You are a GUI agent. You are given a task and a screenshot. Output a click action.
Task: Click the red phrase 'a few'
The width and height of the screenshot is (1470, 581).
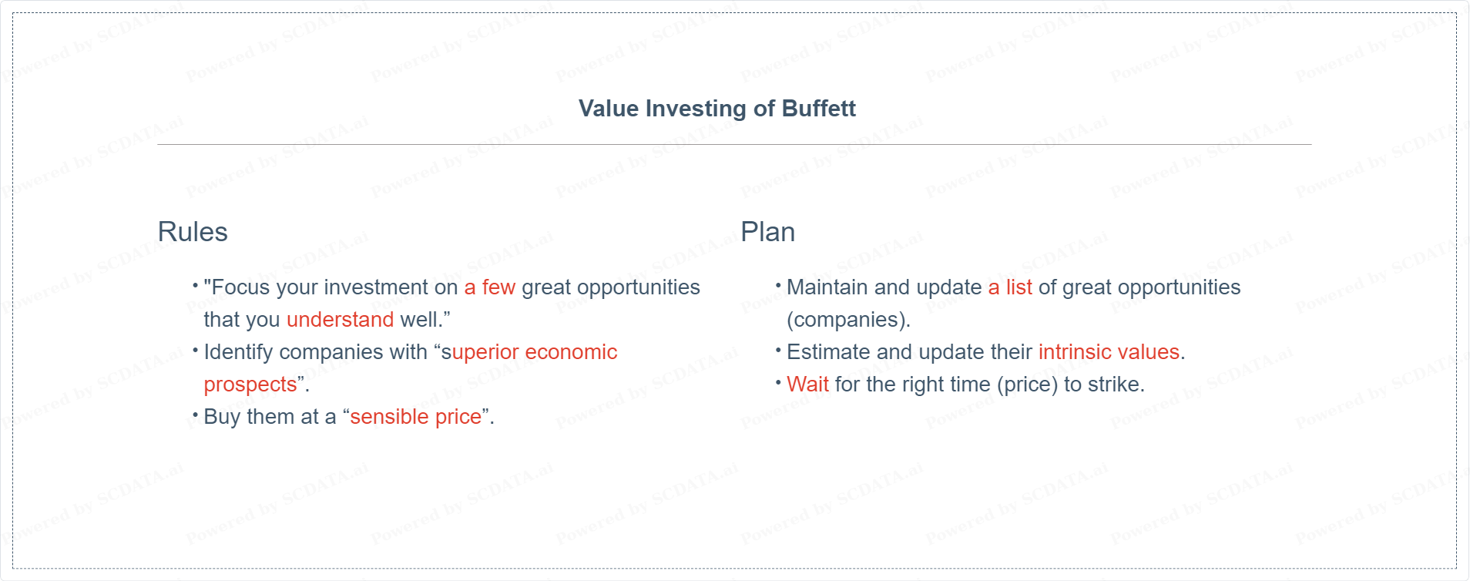(x=490, y=287)
